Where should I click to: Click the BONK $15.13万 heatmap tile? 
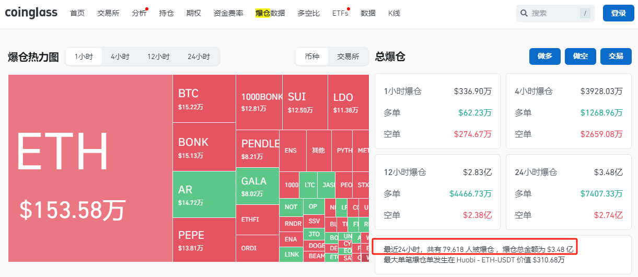pyautogui.click(x=204, y=147)
